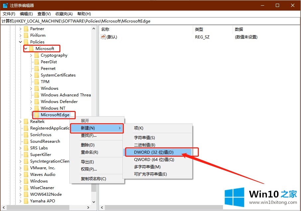Image resolution: width=301 pixels, height=211 pixels.
Task: Collapse the Microsoft key under Policies
Action: point(26,49)
